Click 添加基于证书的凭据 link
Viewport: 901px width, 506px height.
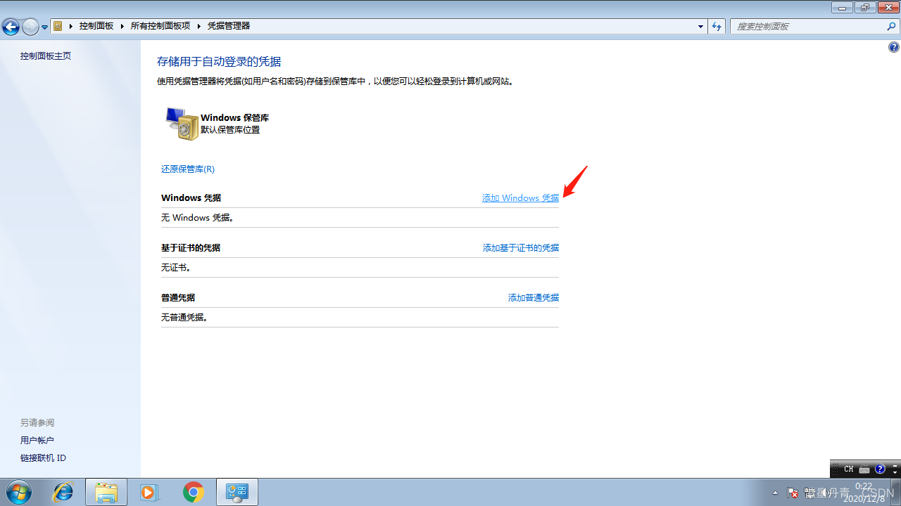point(521,248)
